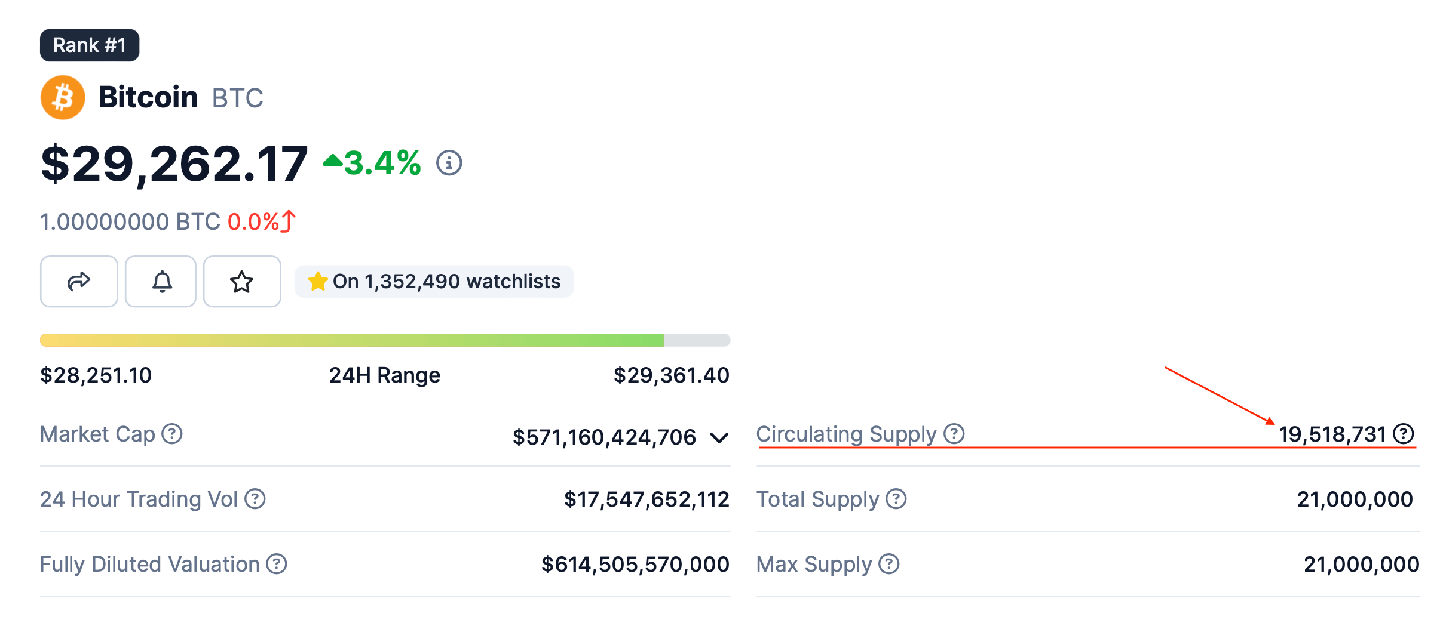
Task: Click the Rank #1 badge
Action: pyautogui.click(x=90, y=45)
